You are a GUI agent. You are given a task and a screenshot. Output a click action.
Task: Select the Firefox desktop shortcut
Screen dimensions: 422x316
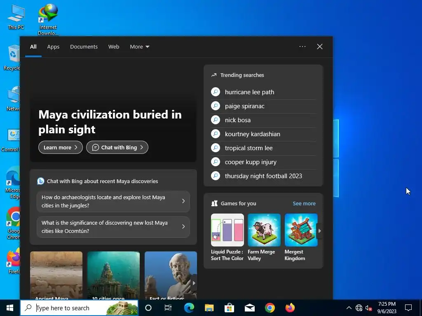point(14,260)
